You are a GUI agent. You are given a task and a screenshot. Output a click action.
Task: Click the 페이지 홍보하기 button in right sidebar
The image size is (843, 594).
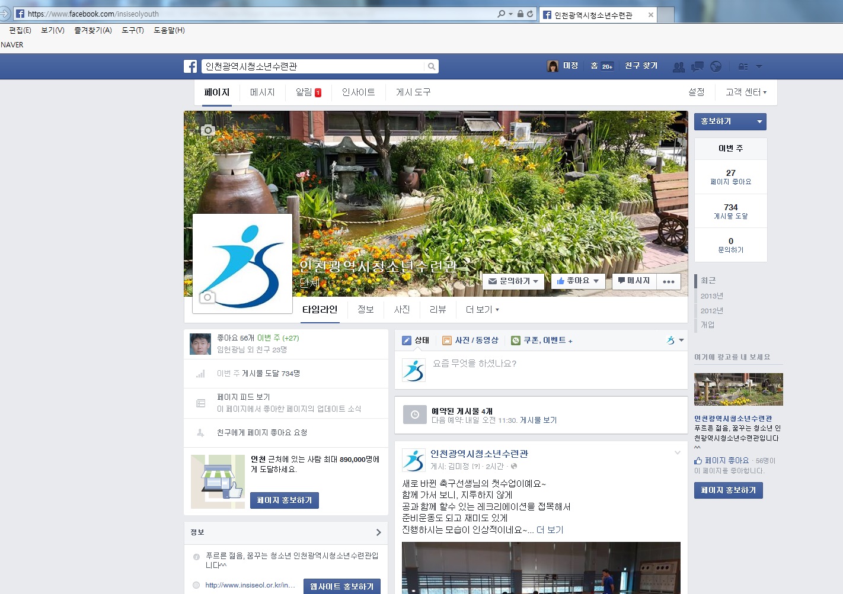click(729, 490)
